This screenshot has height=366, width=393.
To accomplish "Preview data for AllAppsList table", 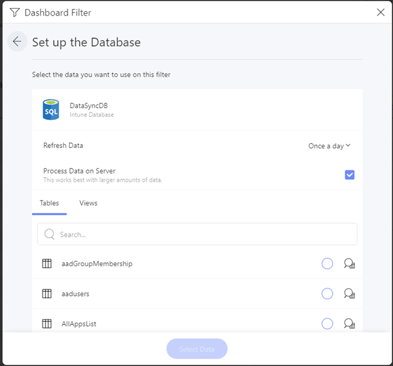I will coord(349,324).
